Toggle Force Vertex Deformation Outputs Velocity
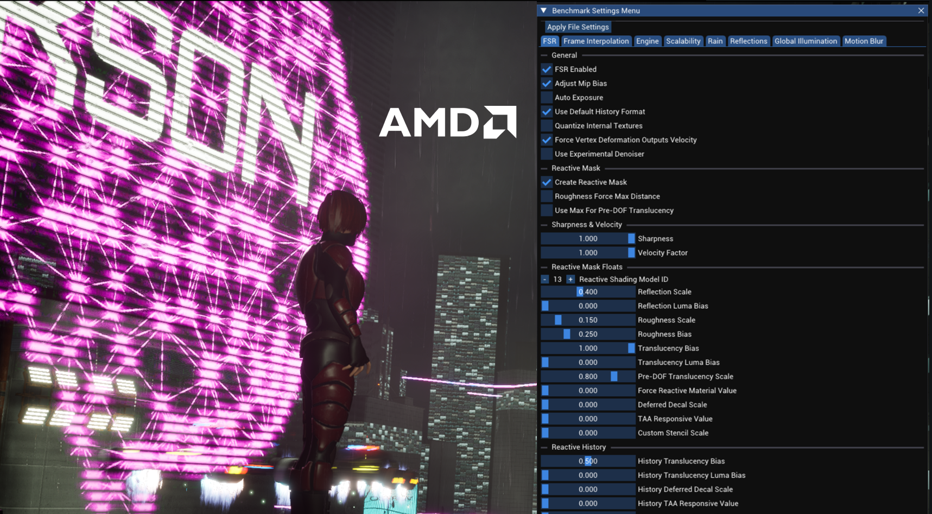Screen dimensions: 932x514 tap(547, 139)
